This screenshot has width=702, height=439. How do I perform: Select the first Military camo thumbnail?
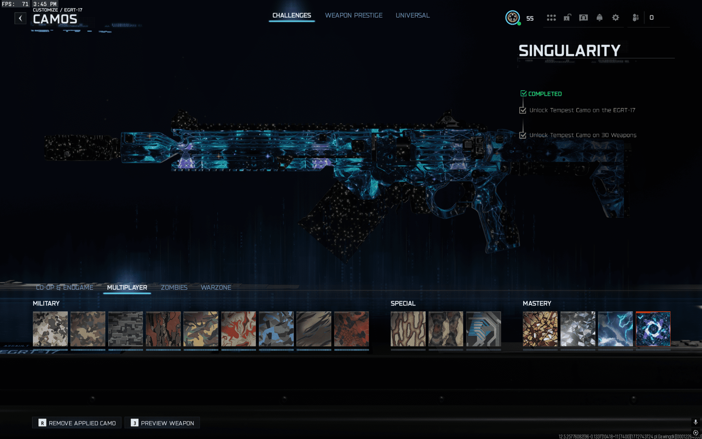50,329
